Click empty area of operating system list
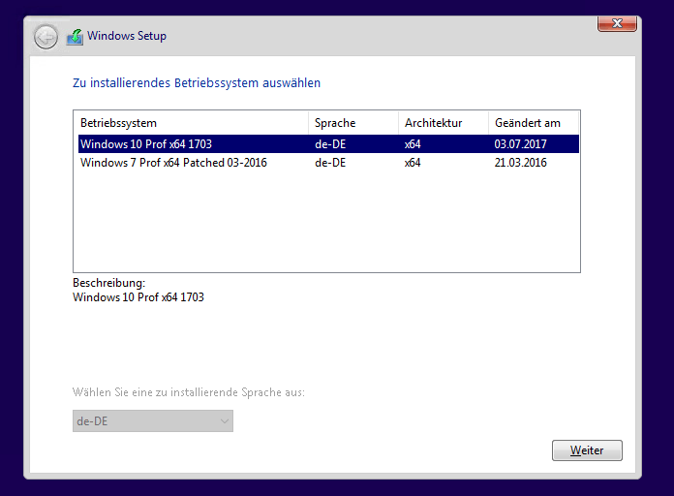674x496 pixels. pos(325,223)
